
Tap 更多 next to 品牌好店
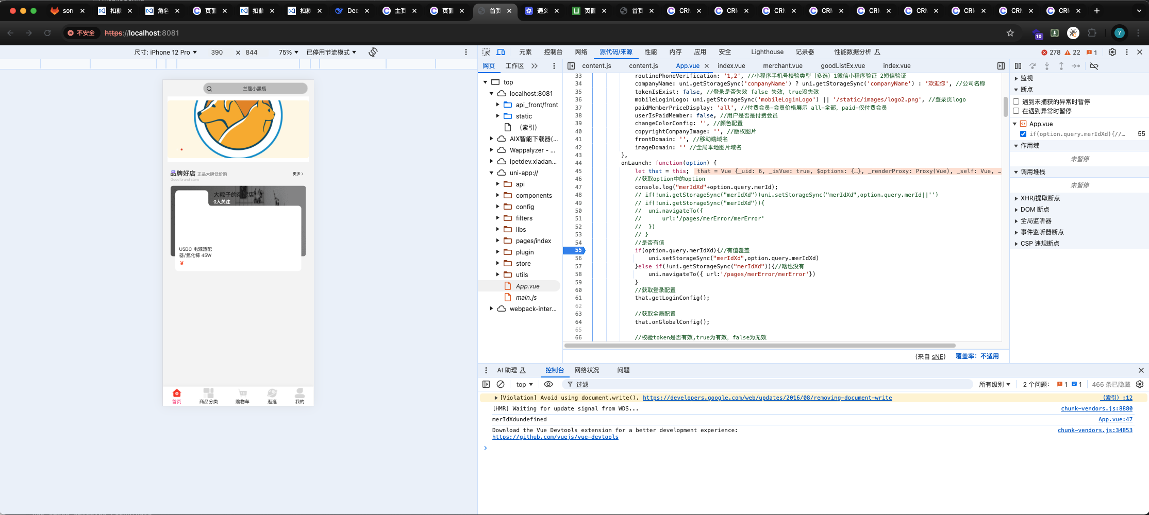pyautogui.click(x=298, y=174)
